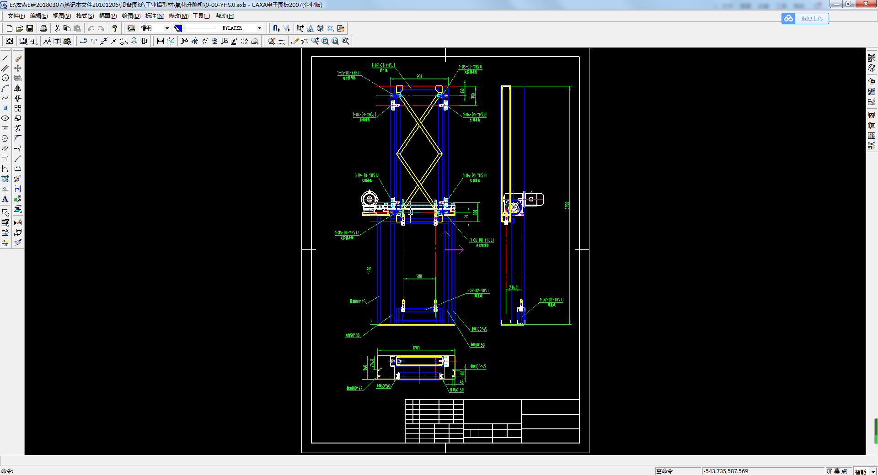Screen dimensions: 878x475
Task: Click the Save floppy disk icon
Action: (30, 28)
